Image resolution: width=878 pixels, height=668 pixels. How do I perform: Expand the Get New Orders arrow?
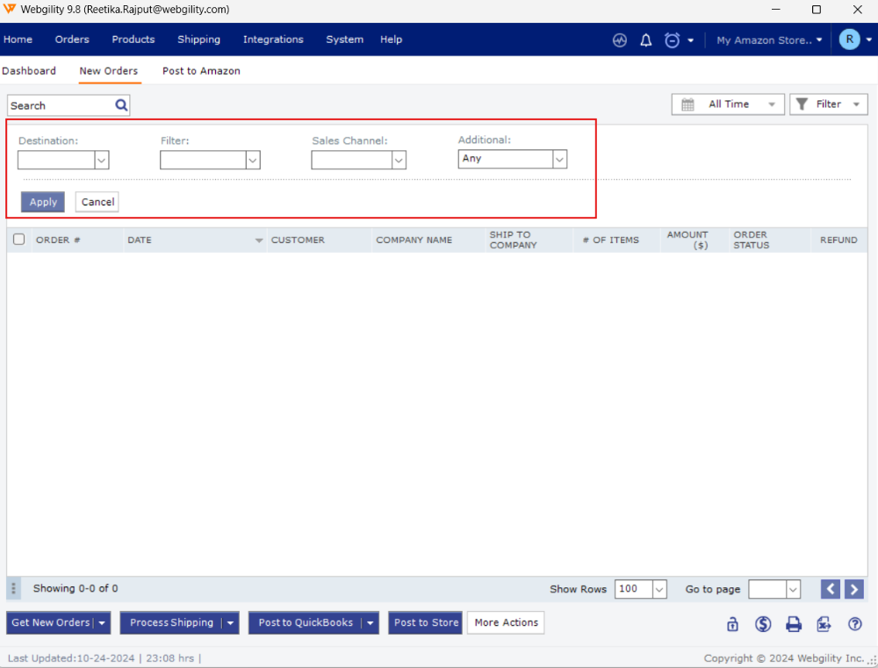[x=102, y=623]
